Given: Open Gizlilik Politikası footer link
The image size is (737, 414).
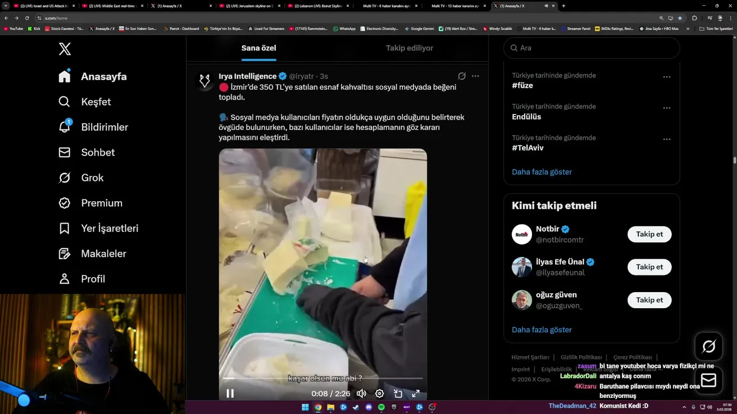Looking at the screenshot, I should click(x=581, y=357).
